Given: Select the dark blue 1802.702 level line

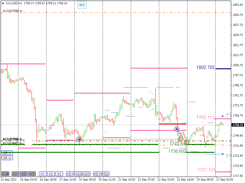Looking at the screenshot, I should pyautogui.click(x=223, y=69).
